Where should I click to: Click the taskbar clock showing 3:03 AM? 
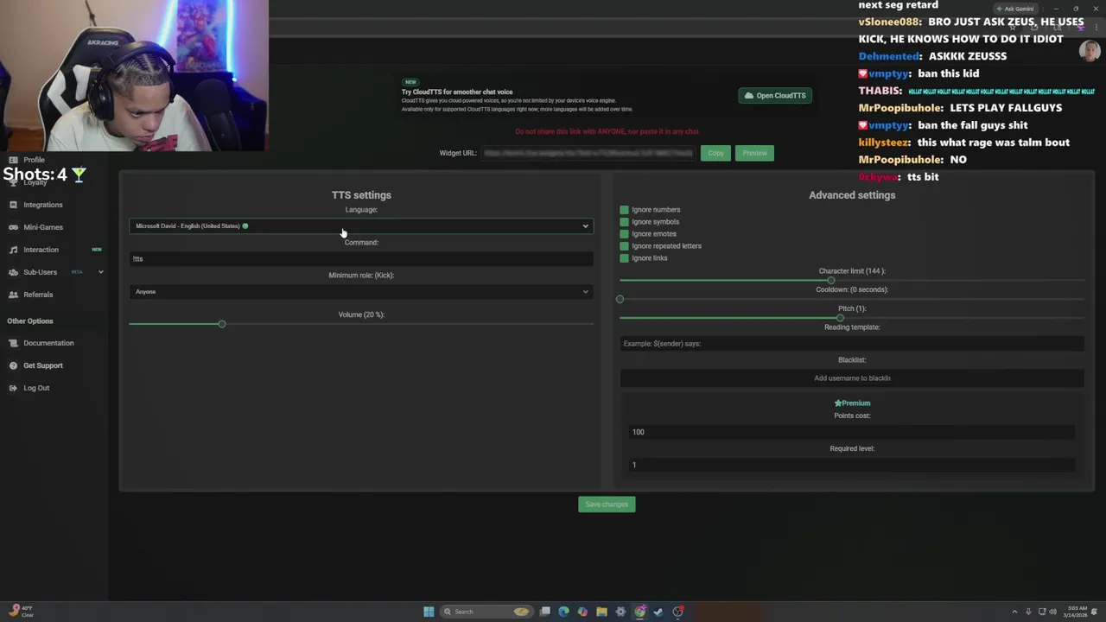click(x=1077, y=612)
